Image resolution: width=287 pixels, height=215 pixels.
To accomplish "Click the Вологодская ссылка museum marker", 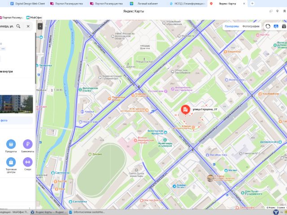I will tap(80, 90).
